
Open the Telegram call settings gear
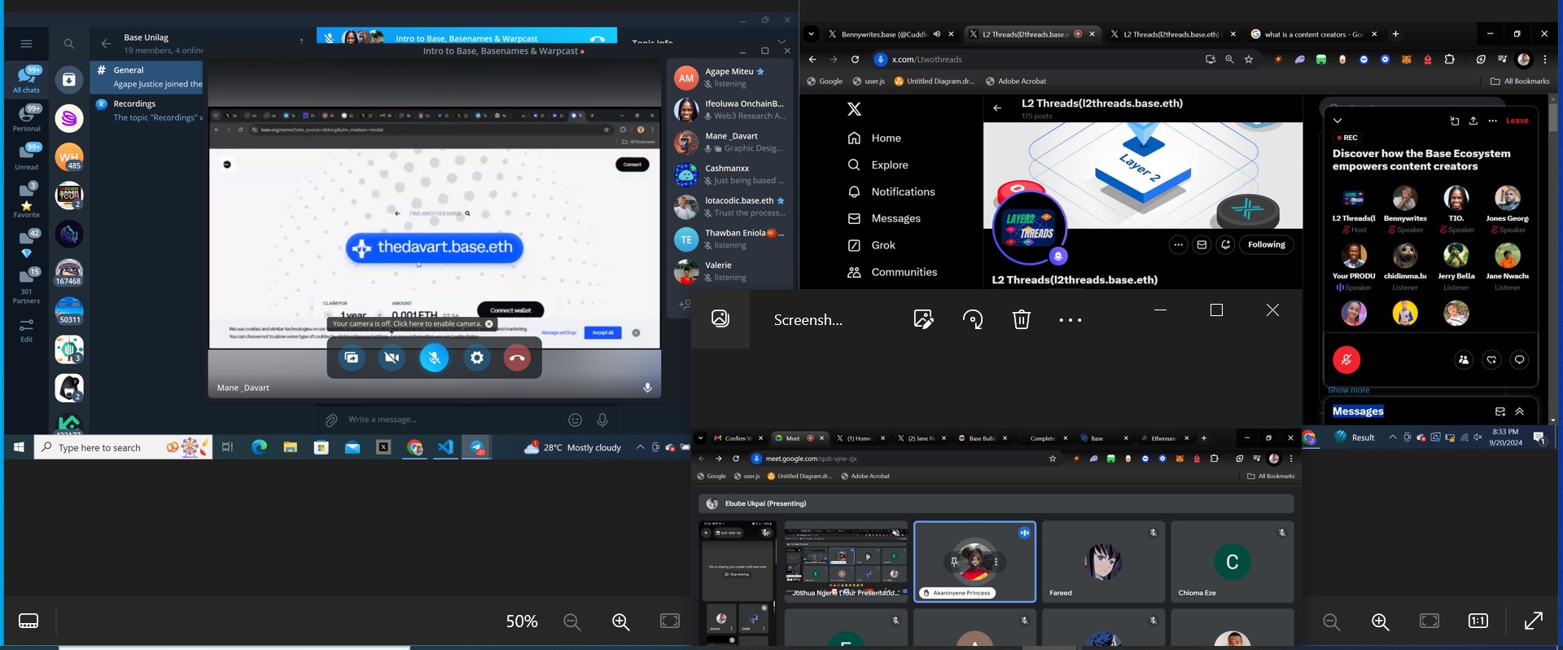(477, 358)
